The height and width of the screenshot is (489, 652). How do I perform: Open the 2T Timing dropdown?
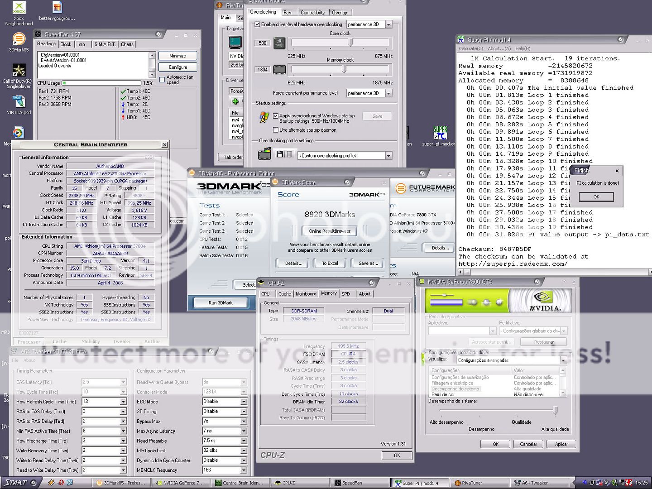[244, 412]
